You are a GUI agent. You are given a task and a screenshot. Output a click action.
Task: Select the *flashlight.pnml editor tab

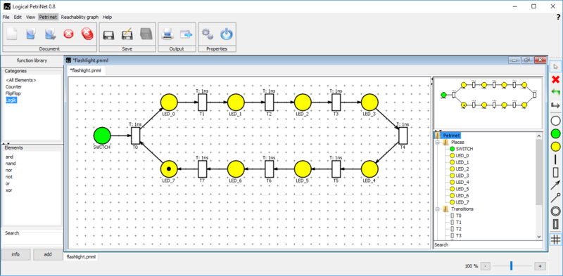click(x=85, y=71)
